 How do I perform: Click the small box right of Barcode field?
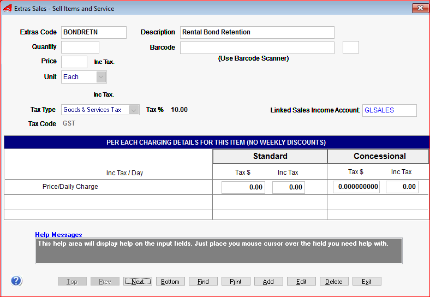click(351, 47)
